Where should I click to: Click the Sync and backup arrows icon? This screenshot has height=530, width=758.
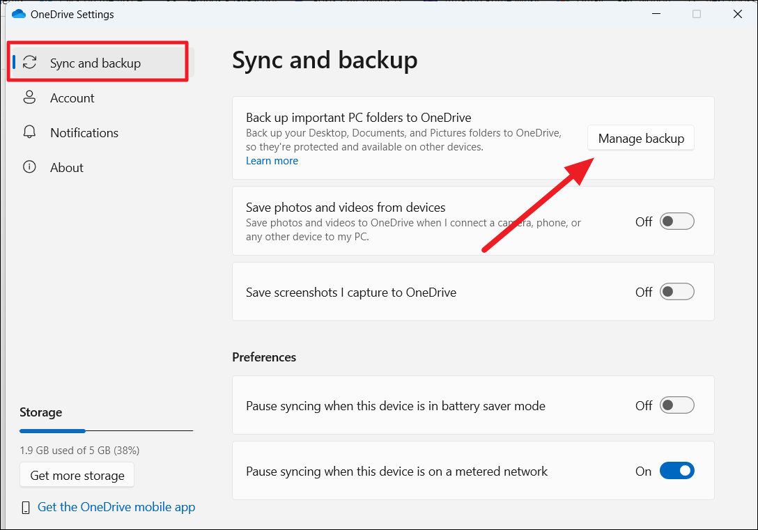(30, 63)
